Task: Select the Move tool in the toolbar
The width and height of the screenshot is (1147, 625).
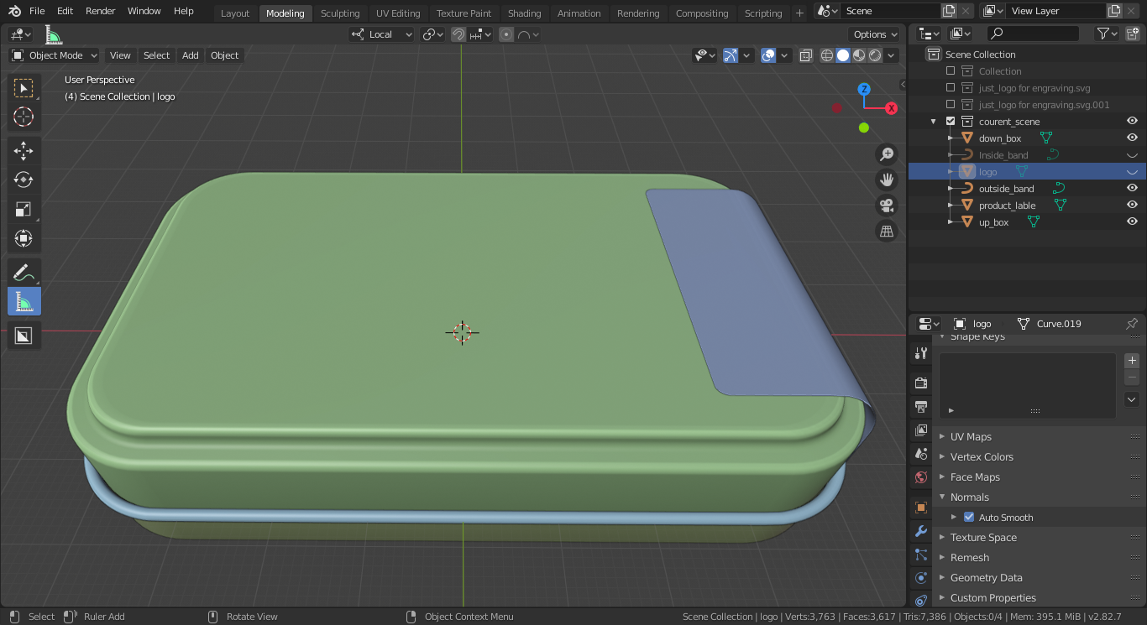Action: tap(24, 151)
